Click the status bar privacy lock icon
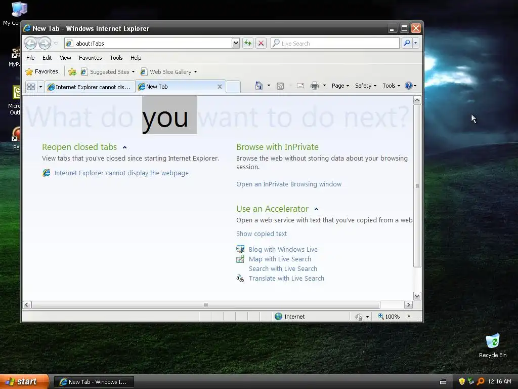Viewport: 518px width, 389px height. click(359, 317)
